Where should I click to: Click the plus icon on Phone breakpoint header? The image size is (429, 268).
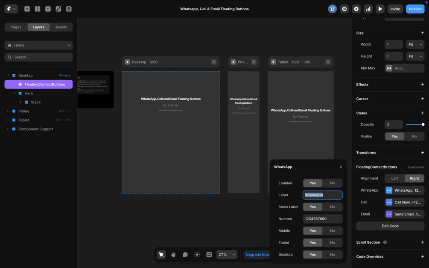click(254, 62)
